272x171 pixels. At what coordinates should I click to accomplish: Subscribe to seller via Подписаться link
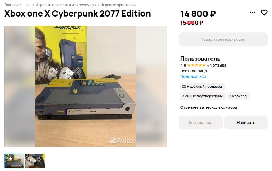click(x=193, y=76)
